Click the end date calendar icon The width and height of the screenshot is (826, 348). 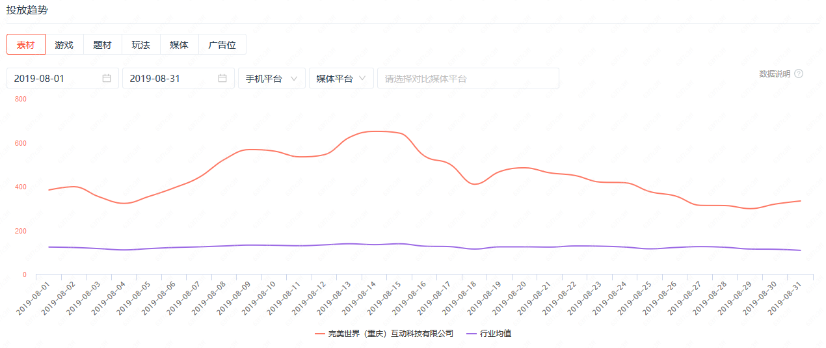(222, 78)
